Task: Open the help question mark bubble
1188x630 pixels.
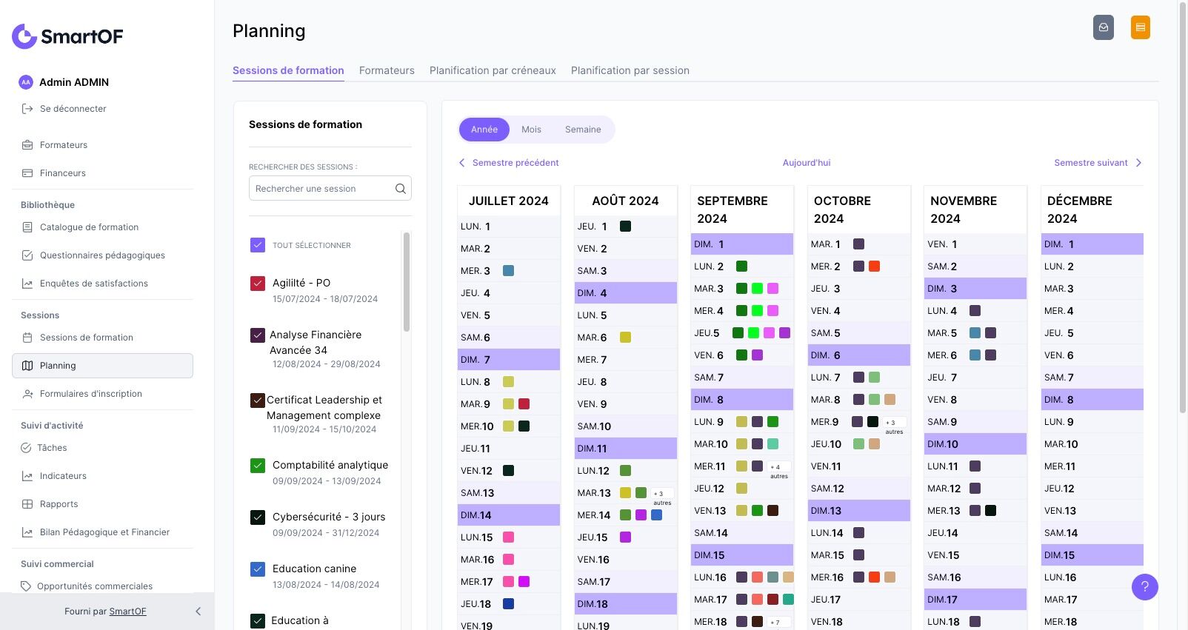Action: 1144,587
